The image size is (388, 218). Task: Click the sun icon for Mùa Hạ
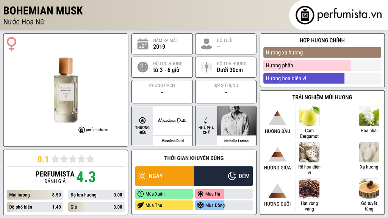coord(200,194)
